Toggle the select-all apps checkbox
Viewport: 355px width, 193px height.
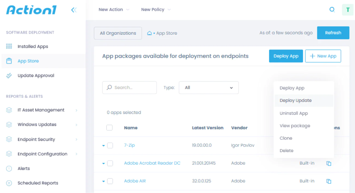click(x=109, y=127)
